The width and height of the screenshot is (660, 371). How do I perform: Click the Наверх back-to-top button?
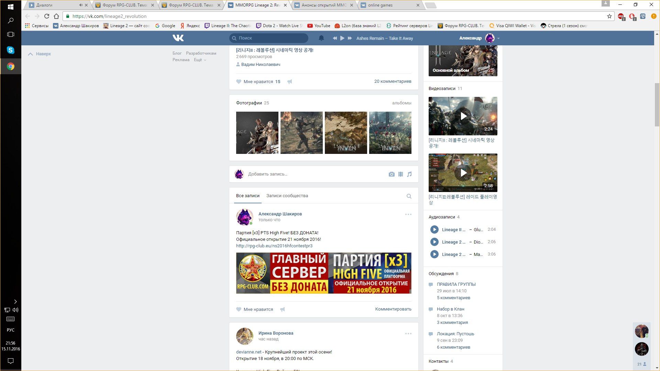(x=40, y=54)
